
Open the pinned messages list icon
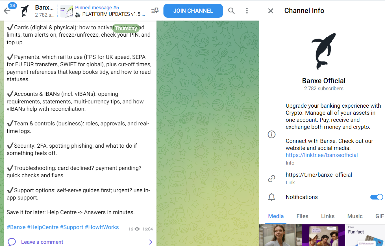click(x=155, y=11)
